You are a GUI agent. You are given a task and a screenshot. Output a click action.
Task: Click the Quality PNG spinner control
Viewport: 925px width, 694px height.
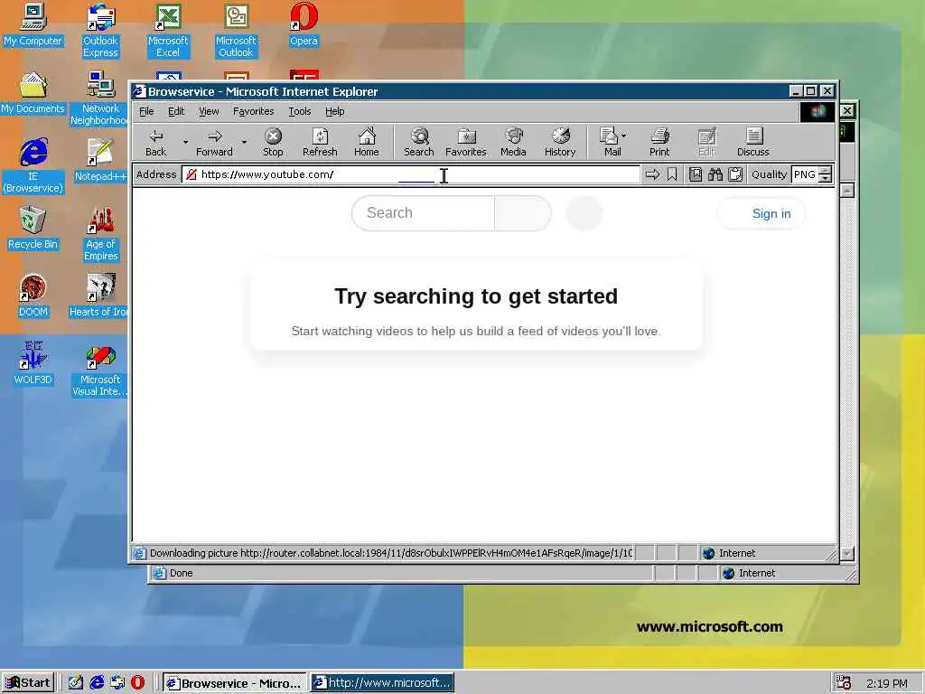pos(826,174)
